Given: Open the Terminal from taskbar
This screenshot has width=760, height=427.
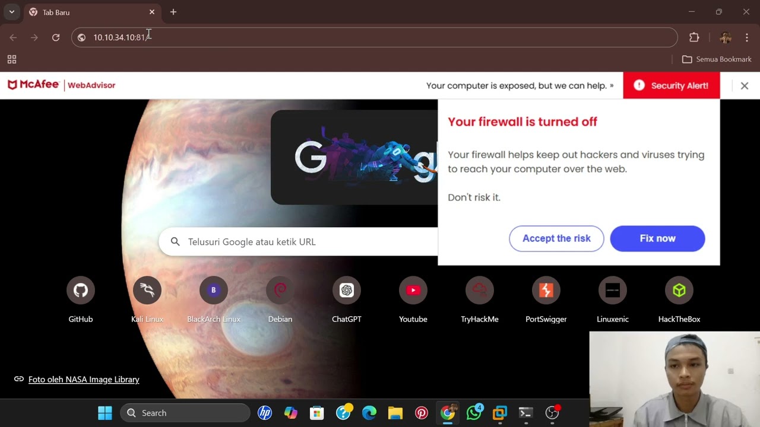Looking at the screenshot, I should click(x=526, y=413).
